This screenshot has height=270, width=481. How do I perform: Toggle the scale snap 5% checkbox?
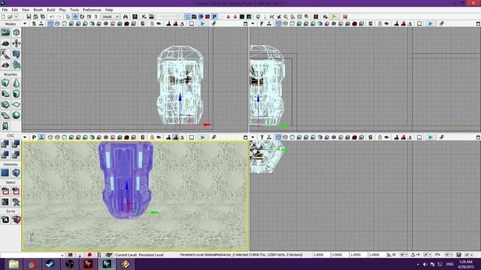click(x=447, y=255)
